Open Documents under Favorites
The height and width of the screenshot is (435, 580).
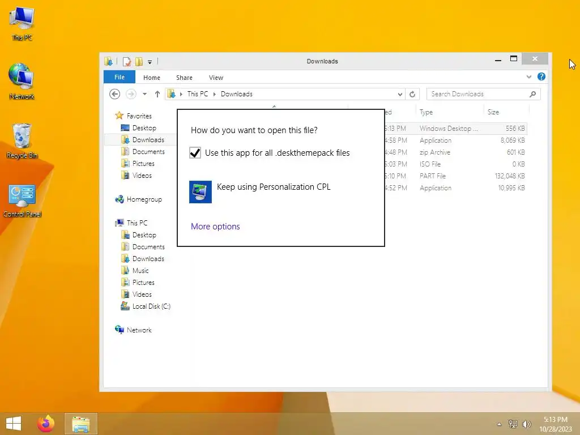(148, 152)
